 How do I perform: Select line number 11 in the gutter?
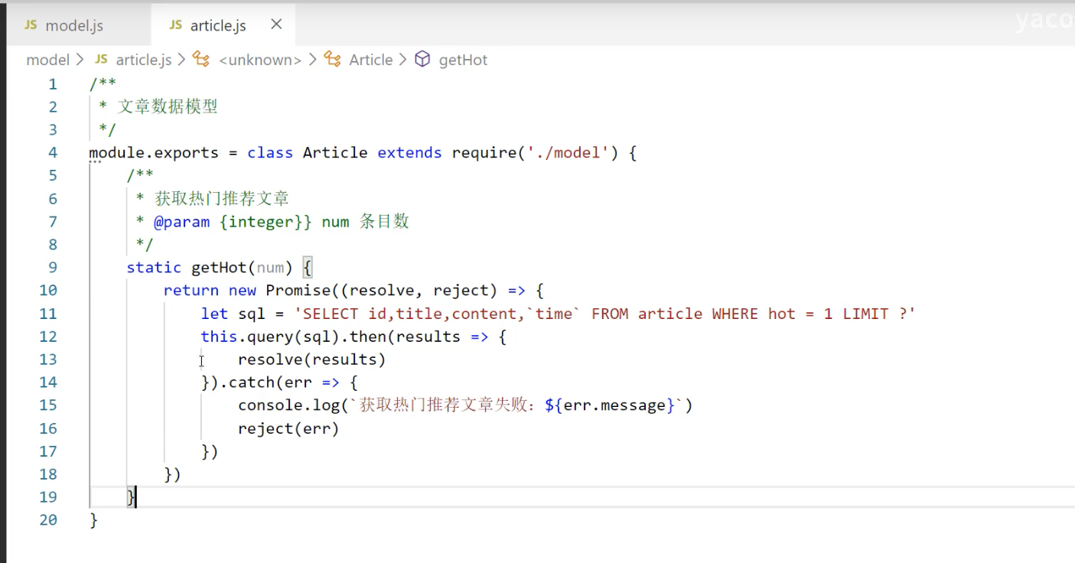coord(47,314)
